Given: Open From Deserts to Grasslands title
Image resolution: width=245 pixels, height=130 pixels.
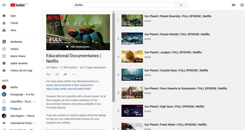Looking at the screenshot, I should [x=186, y=88].
